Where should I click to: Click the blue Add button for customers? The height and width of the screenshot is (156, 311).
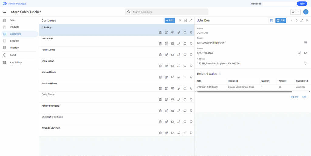tap(170, 20)
